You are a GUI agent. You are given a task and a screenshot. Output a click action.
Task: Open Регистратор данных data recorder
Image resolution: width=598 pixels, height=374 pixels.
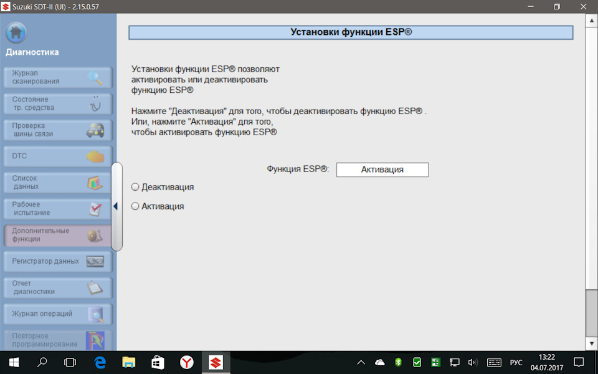coord(59,261)
